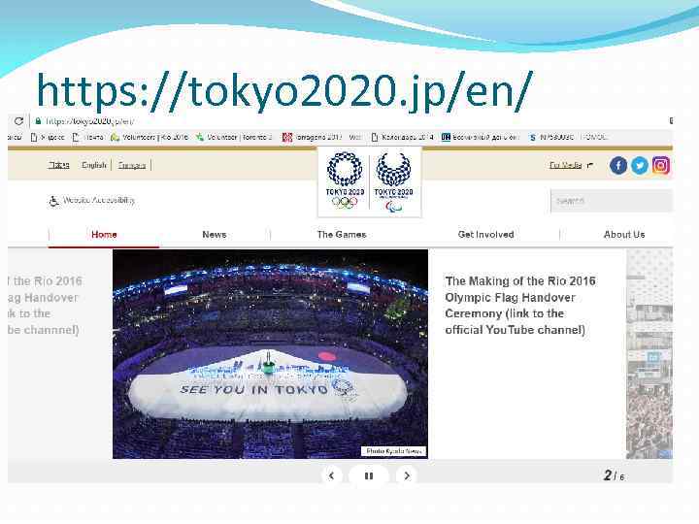
Task: Select the Home navigation tab
Action: tap(104, 235)
